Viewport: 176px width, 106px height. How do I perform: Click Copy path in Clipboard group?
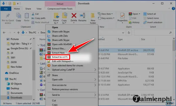[38, 18]
